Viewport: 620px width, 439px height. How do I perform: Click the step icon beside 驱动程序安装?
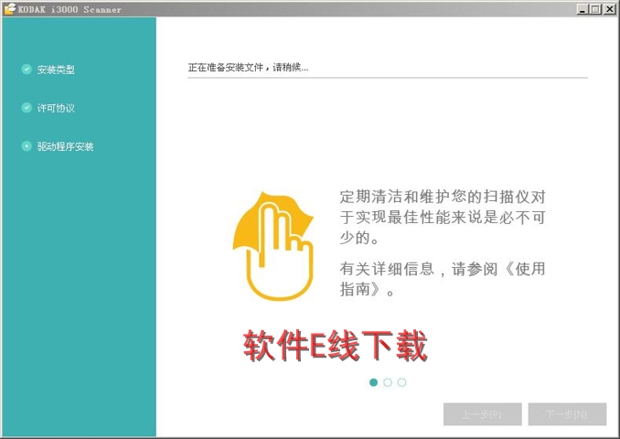tap(27, 146)
